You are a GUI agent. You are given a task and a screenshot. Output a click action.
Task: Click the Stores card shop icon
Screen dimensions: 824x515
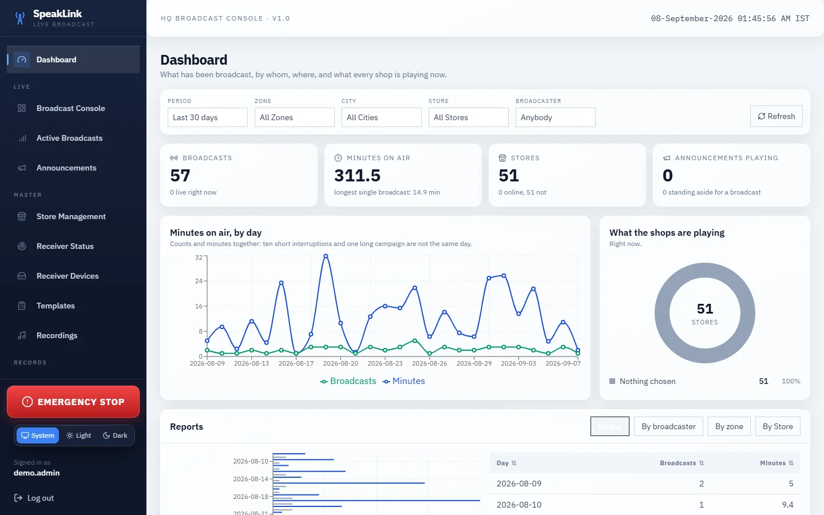click(502, 158)
